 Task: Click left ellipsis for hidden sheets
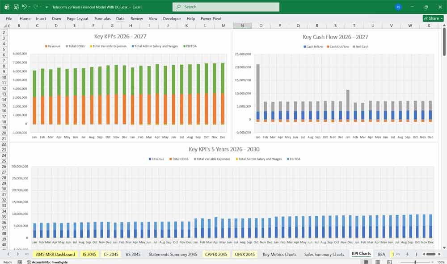(x=27, y=254)
